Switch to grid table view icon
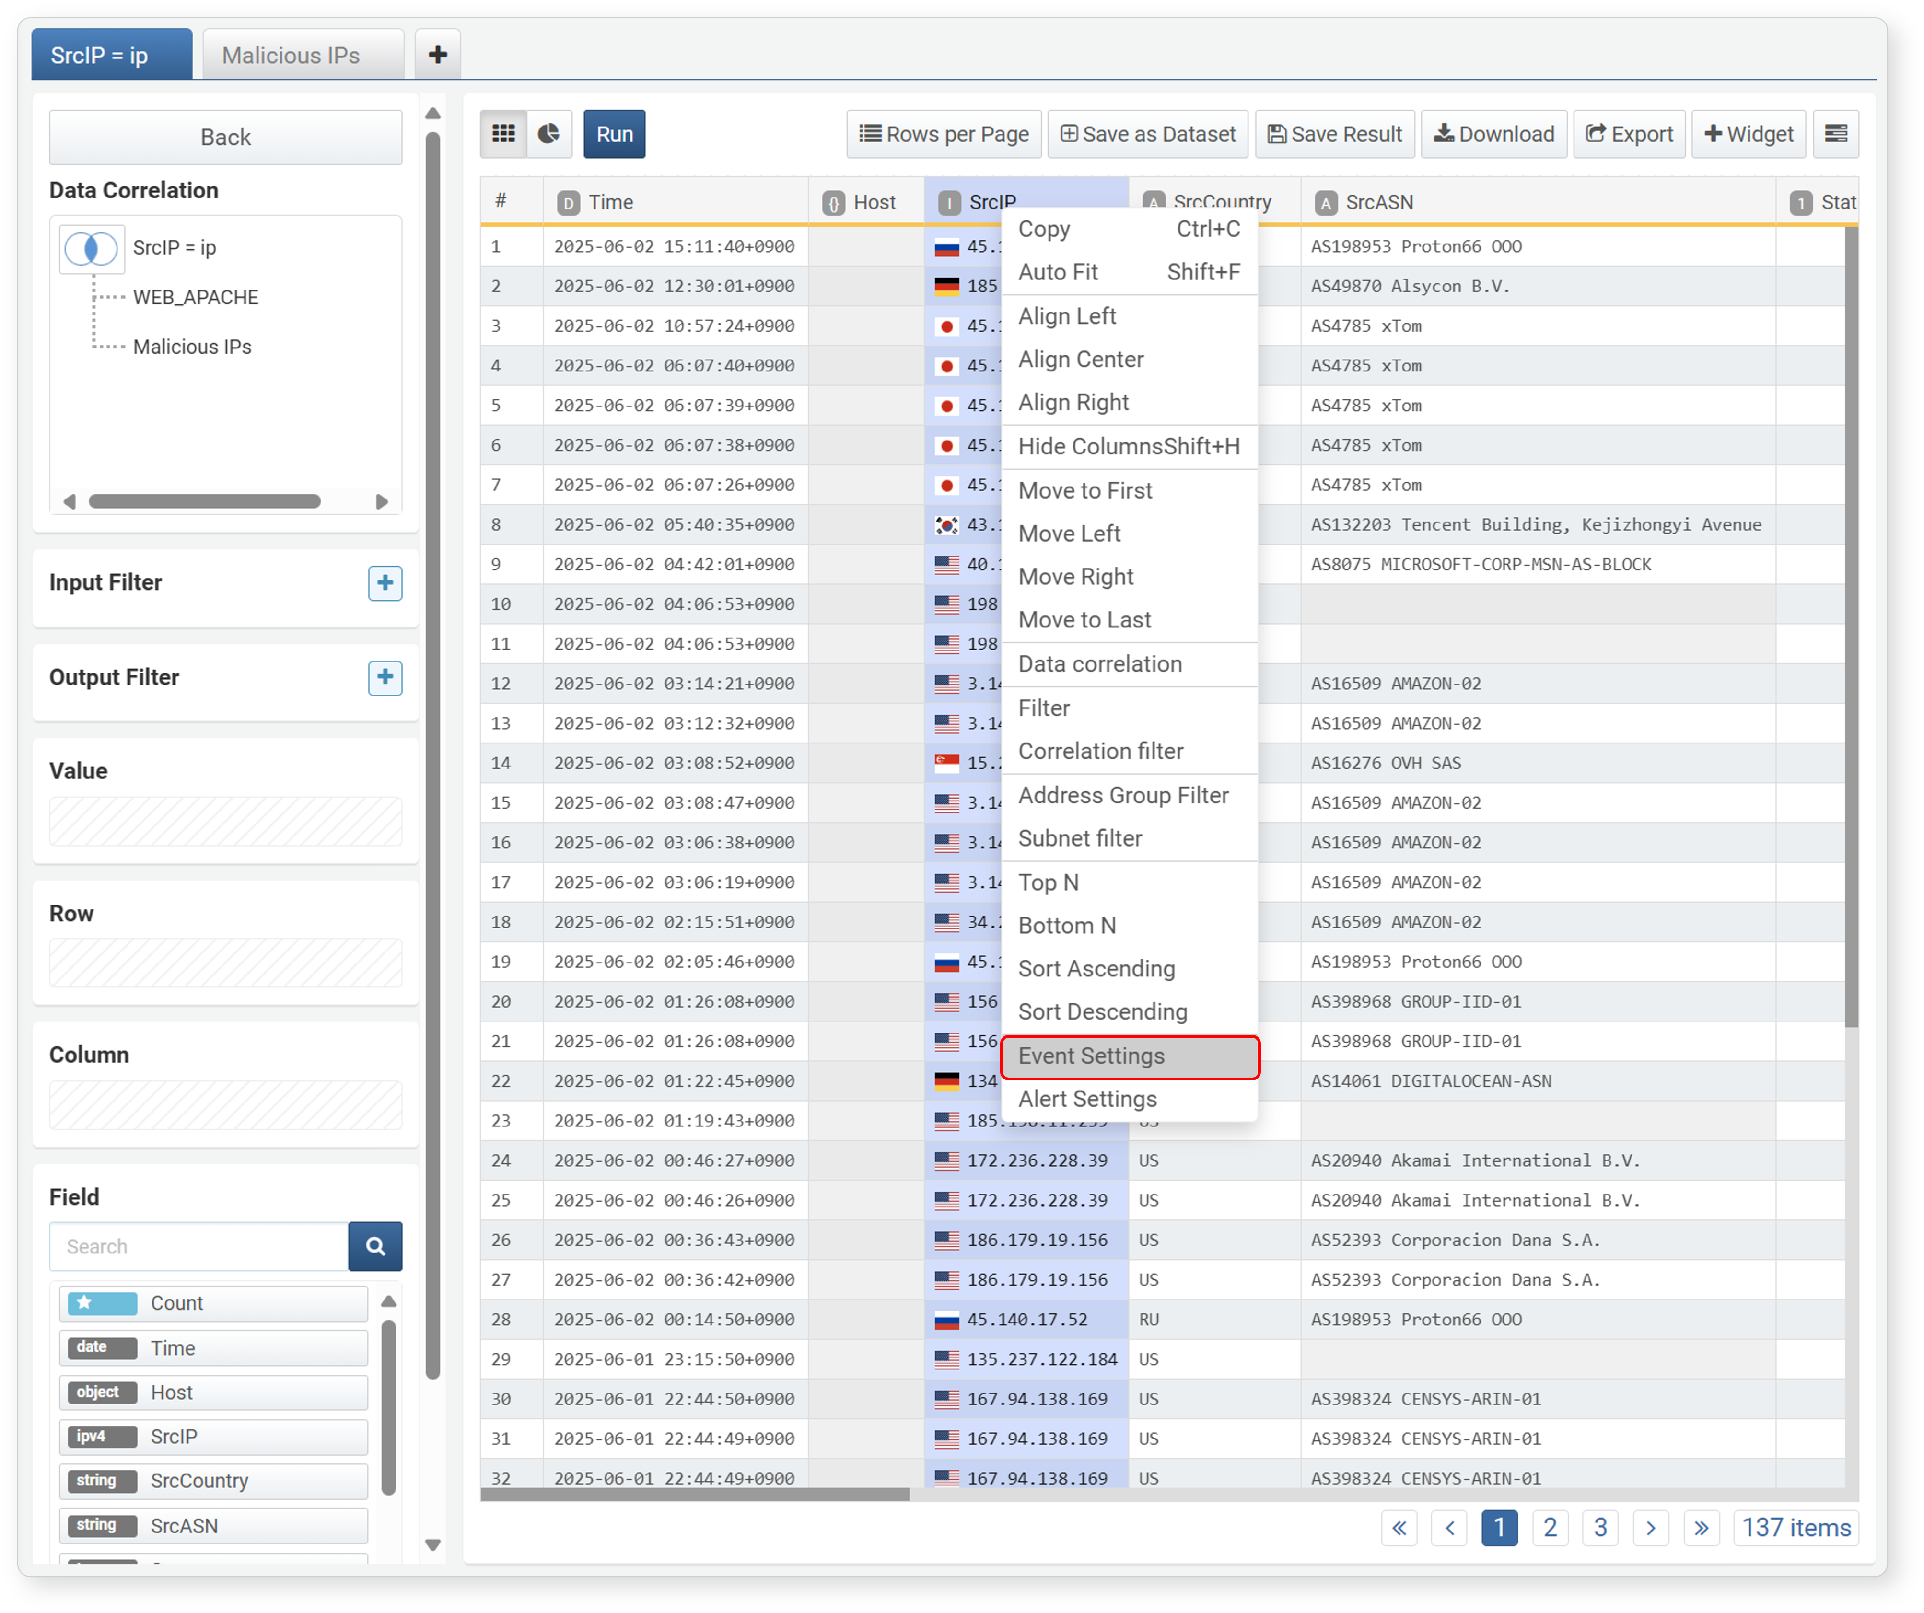The image size is (1924, 1613). pos(503,134)
